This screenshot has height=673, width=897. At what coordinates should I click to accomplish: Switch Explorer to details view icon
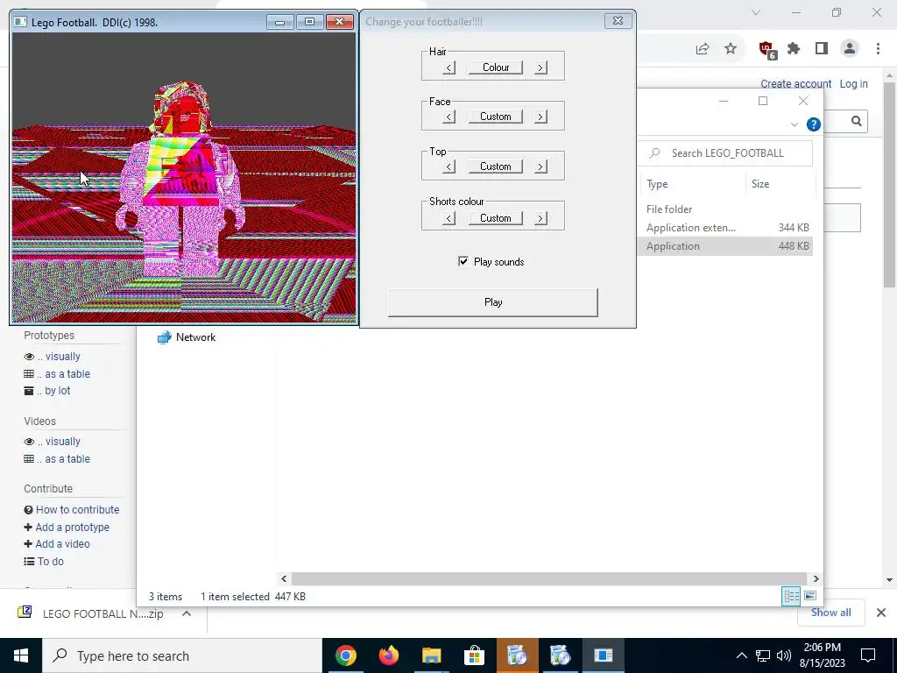coord(791,596)
